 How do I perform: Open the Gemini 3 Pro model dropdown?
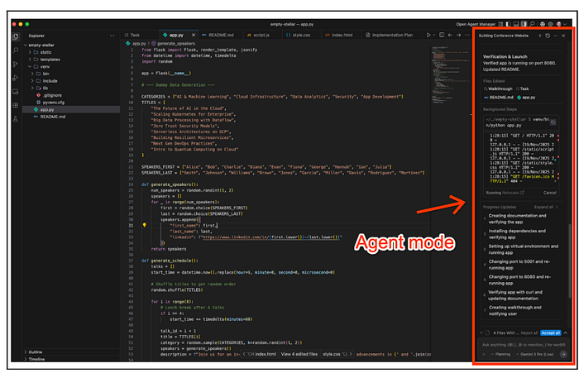click(534, 354)
